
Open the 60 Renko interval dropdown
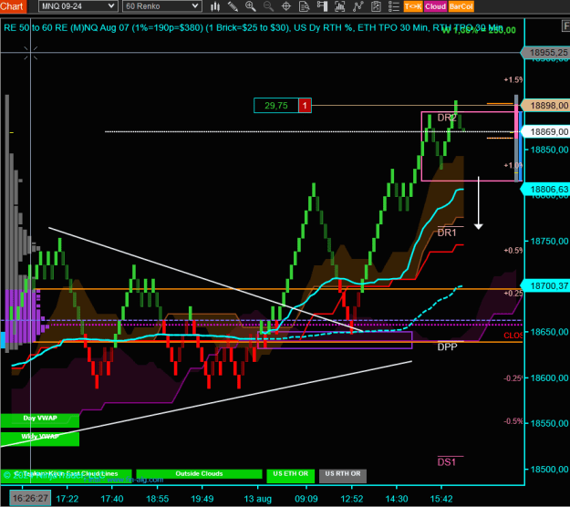click(161, 6)
